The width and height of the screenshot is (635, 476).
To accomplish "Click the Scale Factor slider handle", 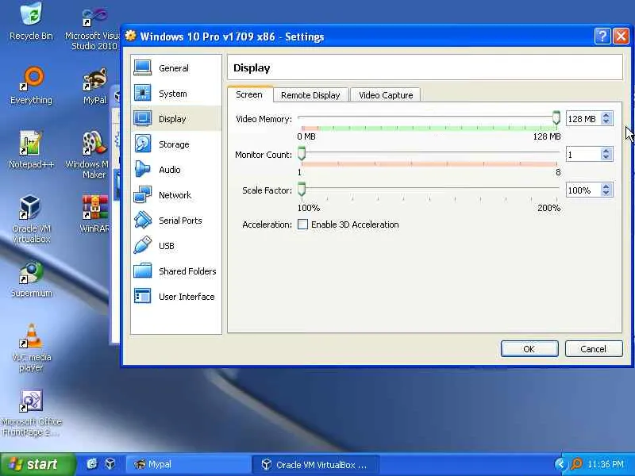I will tap(302, 189).
